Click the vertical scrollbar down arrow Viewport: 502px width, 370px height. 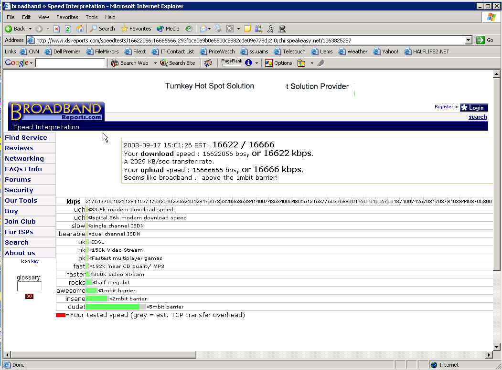click(x=496, y=347)
